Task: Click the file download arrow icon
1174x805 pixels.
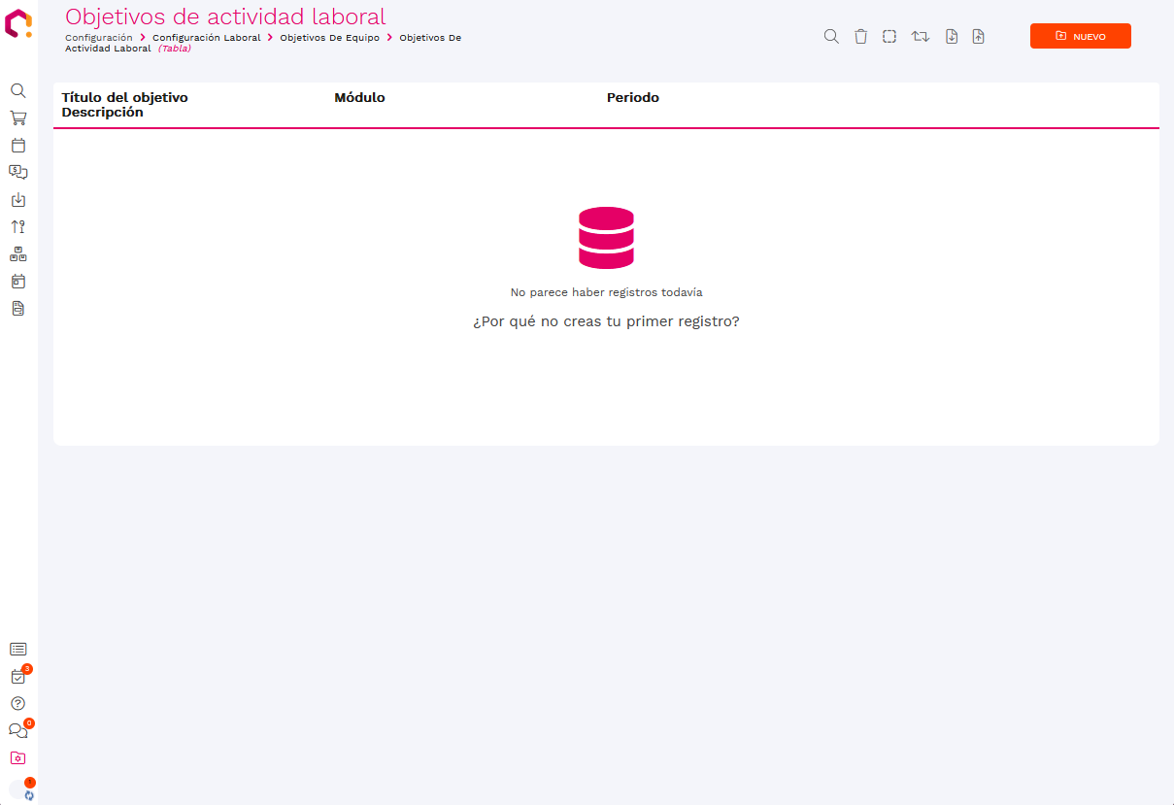Action: [x=952, y=36]
